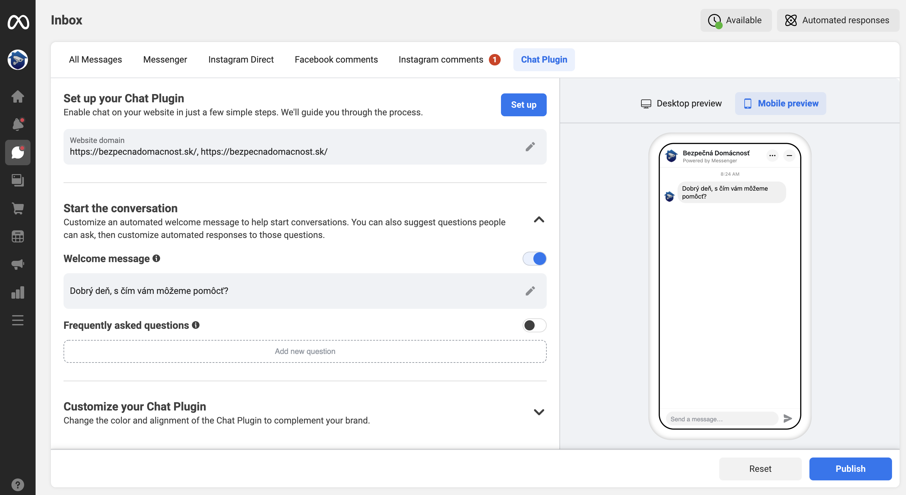This screenshot has height=495, width=906.
Task: Open Posts and stories sidebar icon
Action: [x=17, y=180]
